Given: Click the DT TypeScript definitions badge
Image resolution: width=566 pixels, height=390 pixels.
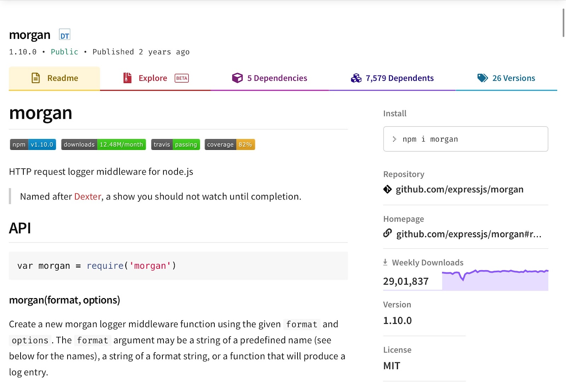Looking at the screenshot, I should coord(65,35).
